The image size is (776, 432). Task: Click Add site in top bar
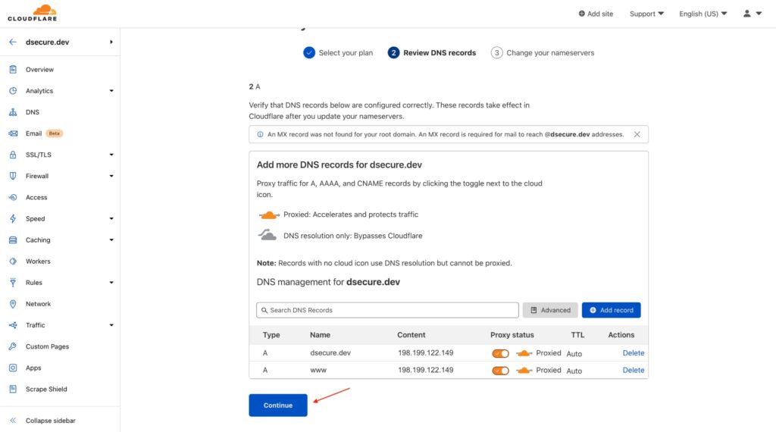pos(596,14)
